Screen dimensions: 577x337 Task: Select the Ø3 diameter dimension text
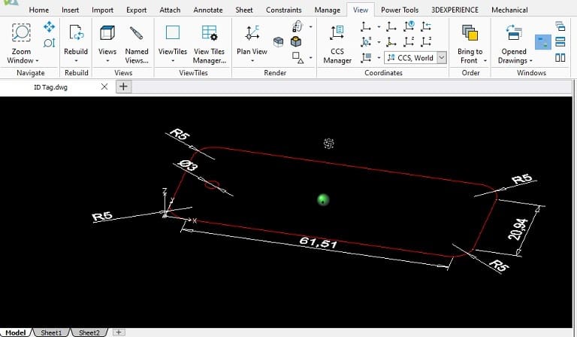click(188, 165)
